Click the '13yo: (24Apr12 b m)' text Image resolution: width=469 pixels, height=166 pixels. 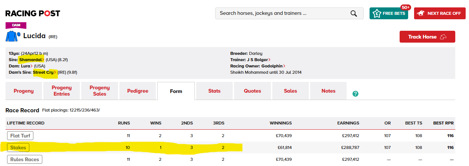click(28, 53)
